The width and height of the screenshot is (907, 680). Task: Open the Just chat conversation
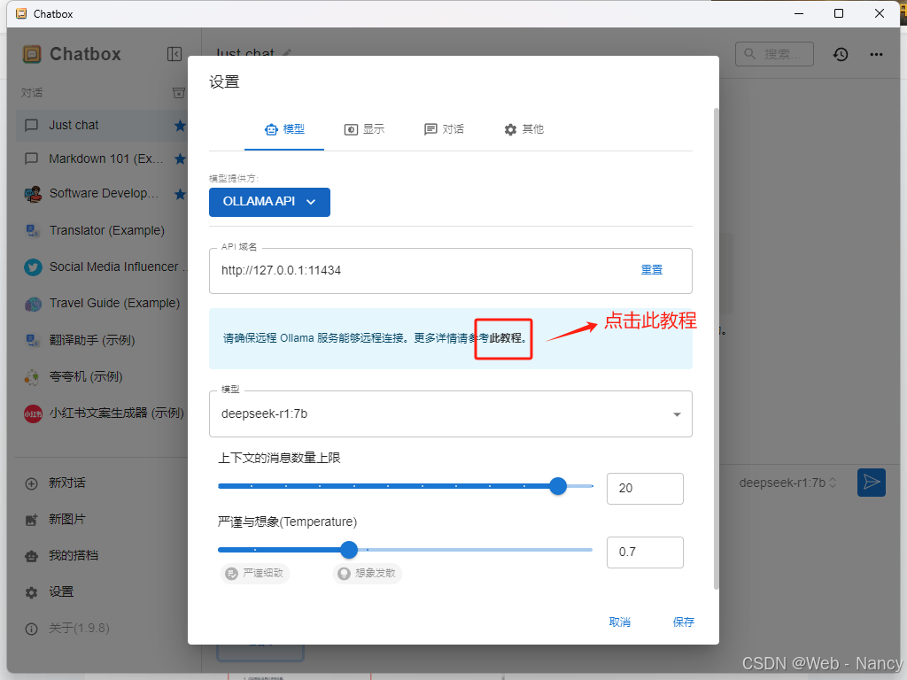(101, 126)
